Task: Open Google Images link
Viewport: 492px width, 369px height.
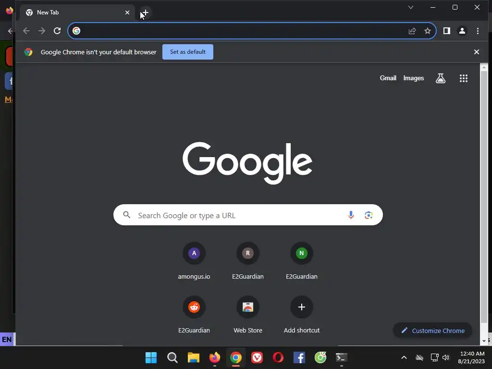Action: pos(414,78)
